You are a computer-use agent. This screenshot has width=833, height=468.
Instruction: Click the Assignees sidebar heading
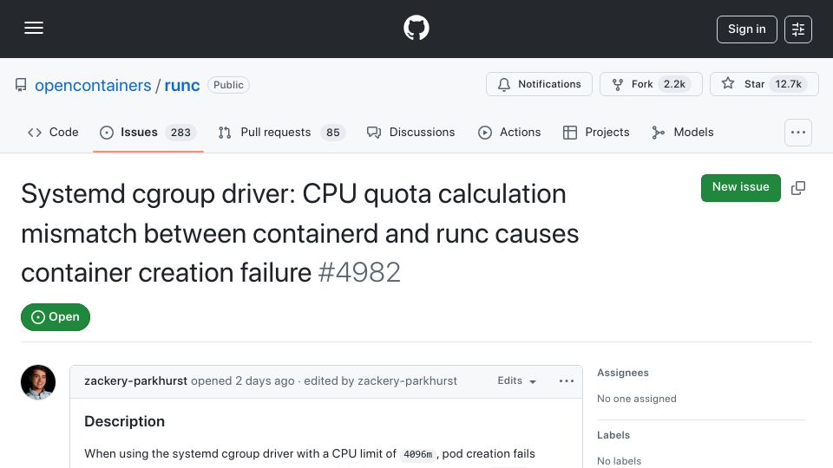[x=623, y=373]
